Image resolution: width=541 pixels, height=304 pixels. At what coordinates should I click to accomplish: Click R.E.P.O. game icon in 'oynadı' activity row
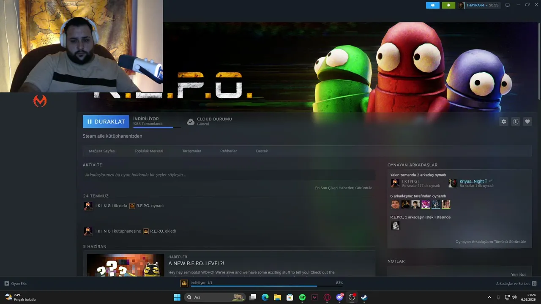click(x=132, y=206)
